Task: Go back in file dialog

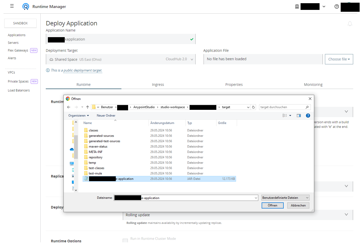Action: coord(69,107)
